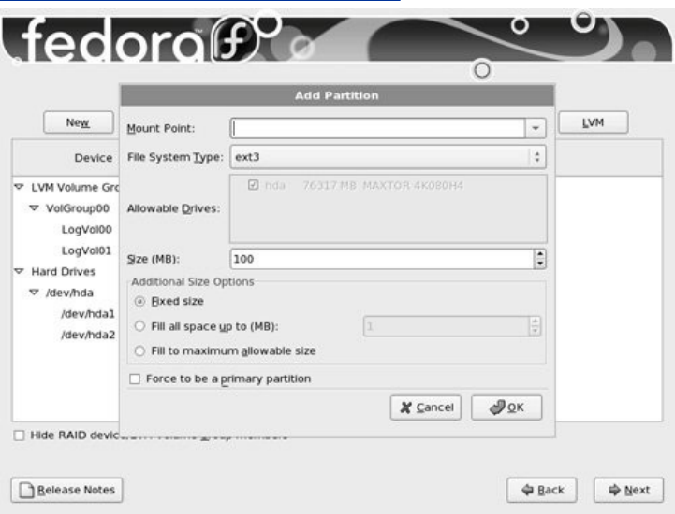
Task: Toggle the hda drive checkbox
Action: coord(253,185)
